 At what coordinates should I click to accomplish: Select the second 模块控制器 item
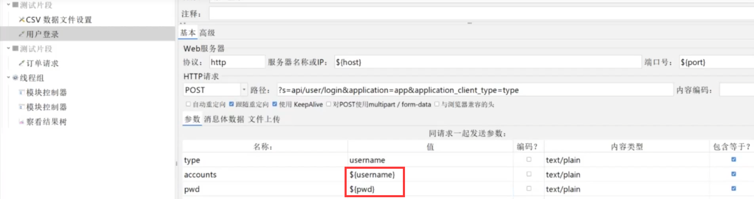(x=46, y=107)
